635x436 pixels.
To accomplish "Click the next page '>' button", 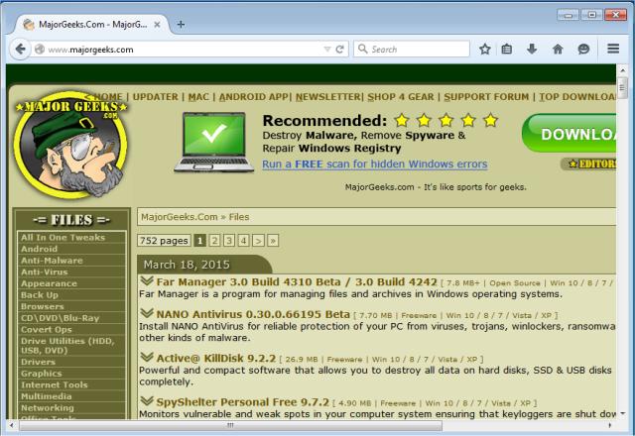I will click(258, 241).
